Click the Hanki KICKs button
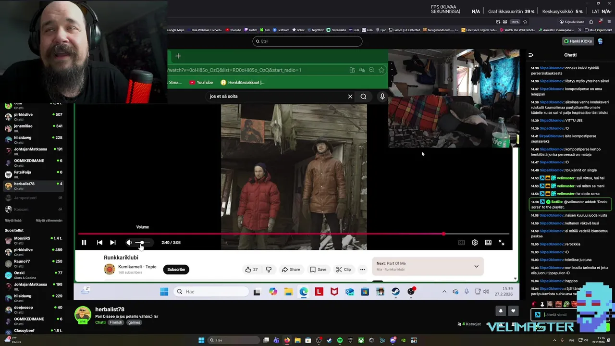 pos(578,41)
